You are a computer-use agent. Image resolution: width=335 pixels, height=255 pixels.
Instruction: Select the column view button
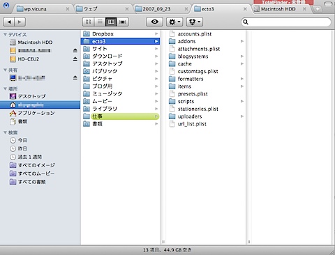pos(111,22)
